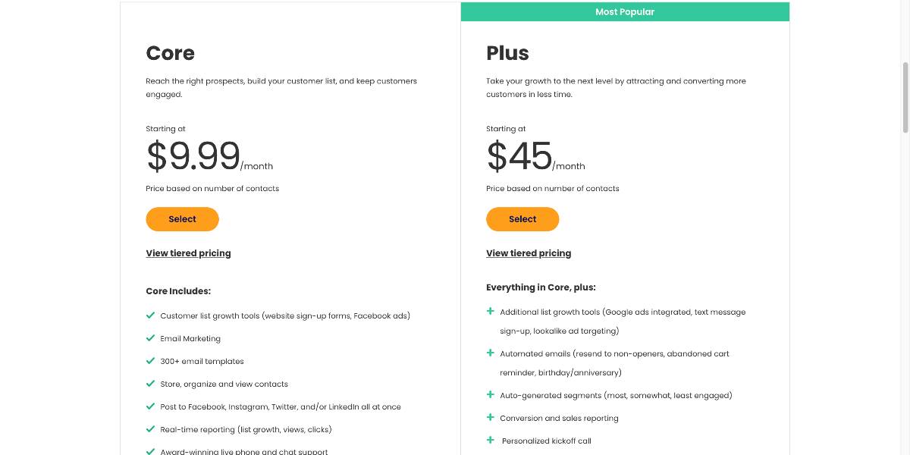Click the Plus plan heading
Screen dimensions: 910x455
pyautogui.click(x=507, y=53)
